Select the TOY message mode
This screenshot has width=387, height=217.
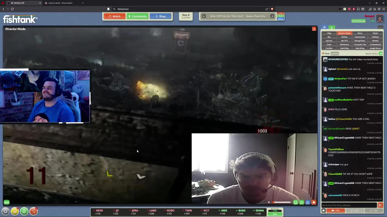373,211
